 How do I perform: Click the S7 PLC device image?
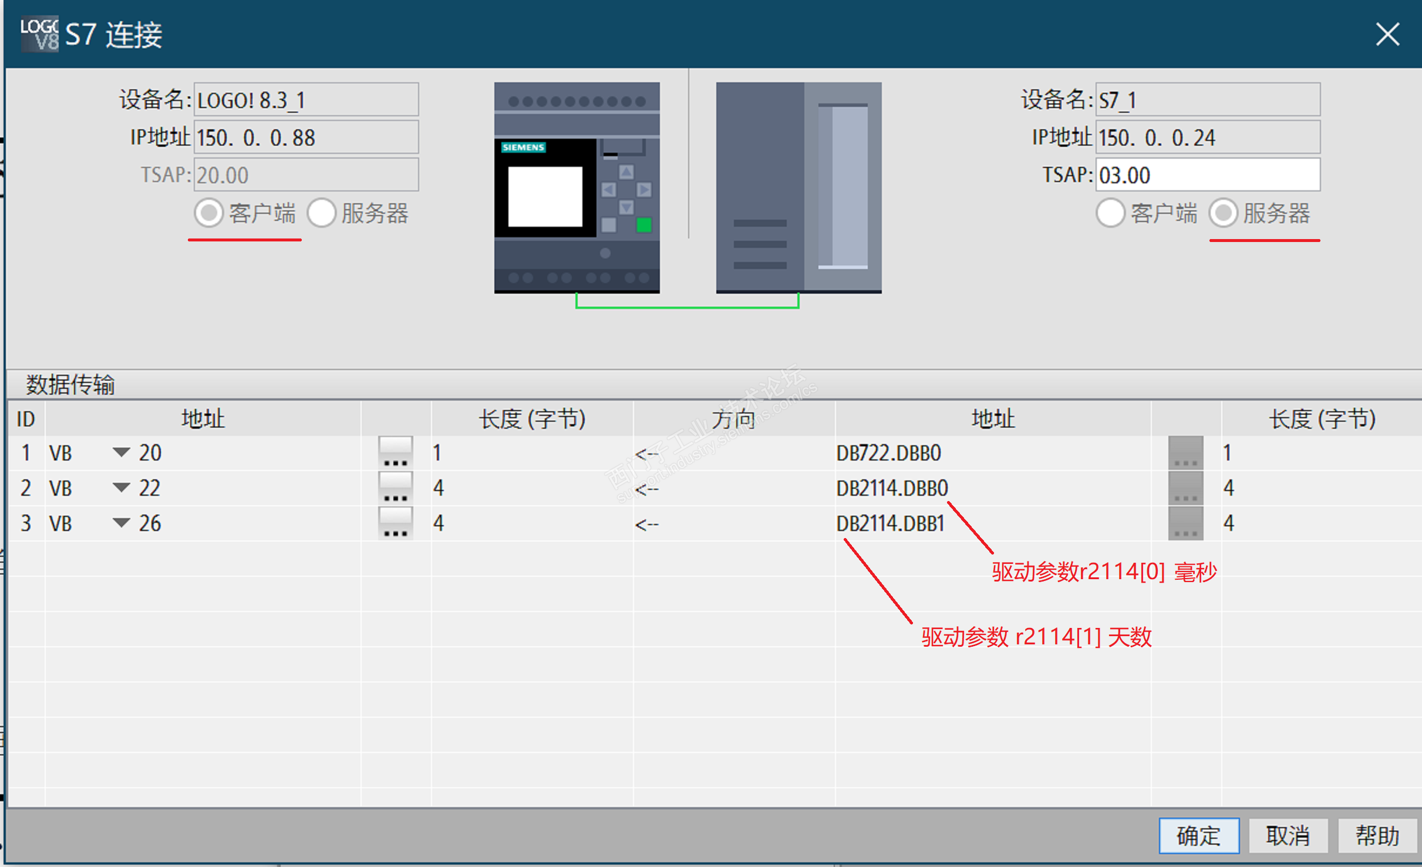(798, 187)
